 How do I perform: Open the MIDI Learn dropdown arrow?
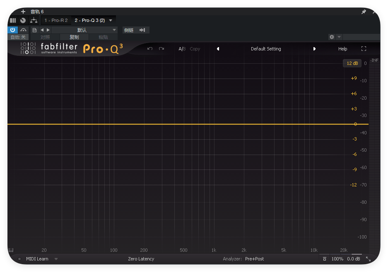(56, 259)
